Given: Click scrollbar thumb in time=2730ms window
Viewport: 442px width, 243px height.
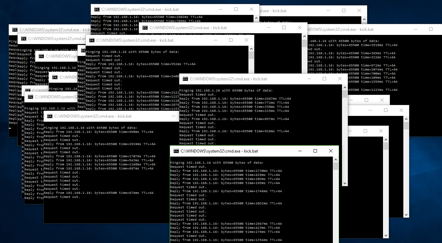Looking at the screenshot, I should 336,166.
